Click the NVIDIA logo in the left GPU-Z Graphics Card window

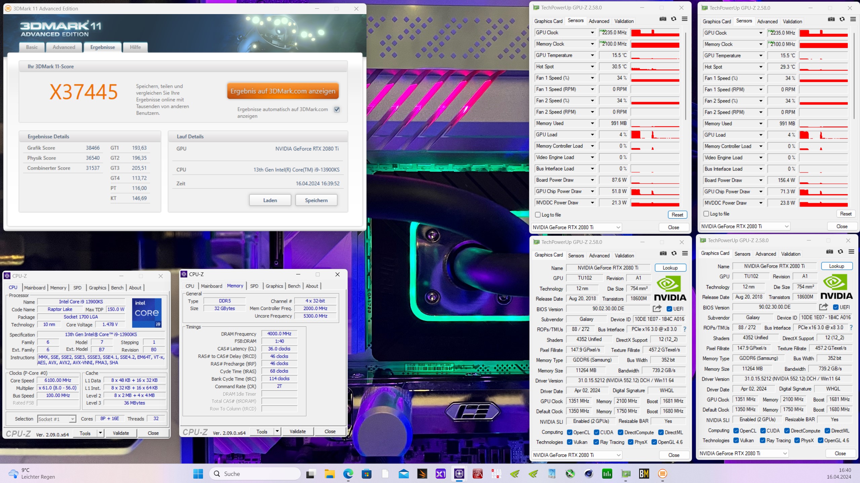pos(670,288)
